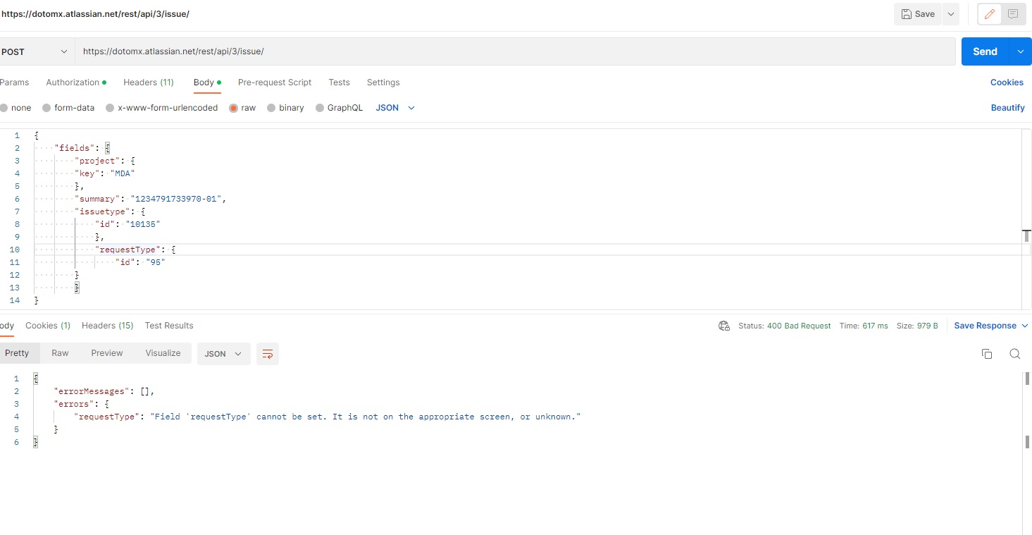Click the Cookies link
This screenshot has height=535, width=1032.
[x=1007, y=82]
